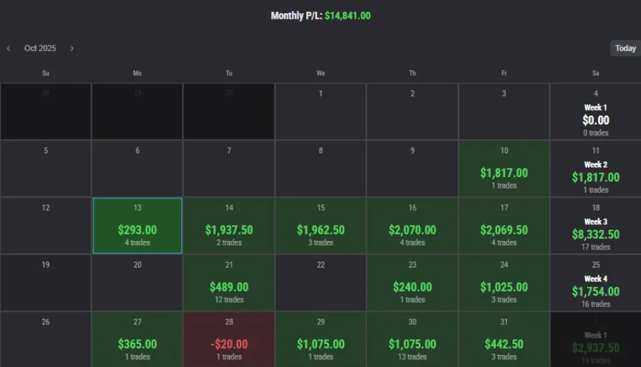Open October 15 cell showing $1,962.50
This screenshot has width=641, height=367.
(x=320, y=226)
